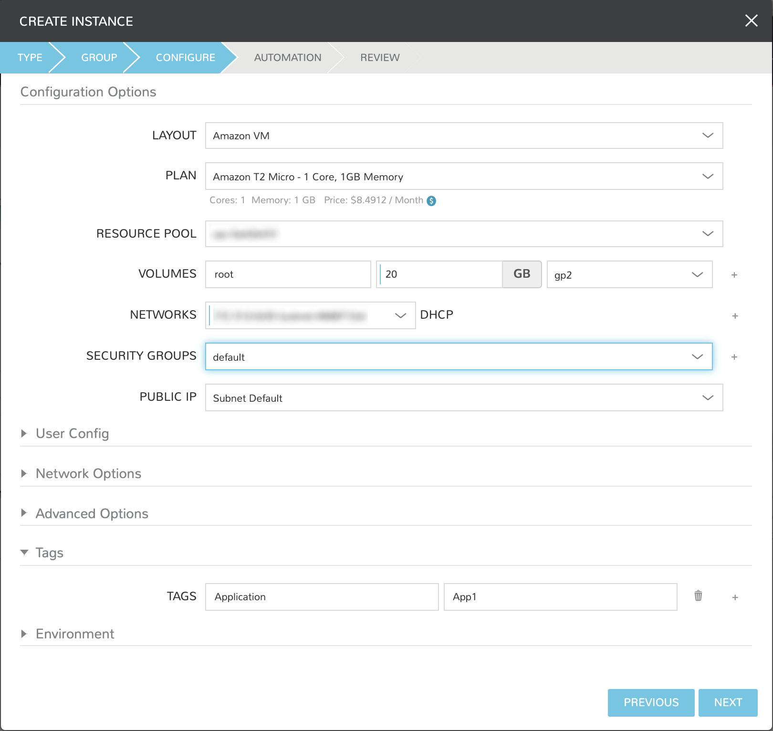Go to the Group wizard step

point(99,58)
